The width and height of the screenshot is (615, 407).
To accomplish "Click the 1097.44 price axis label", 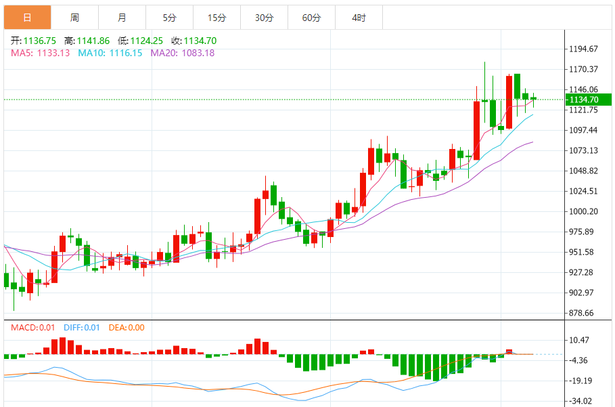I will (x=584, y=130).
